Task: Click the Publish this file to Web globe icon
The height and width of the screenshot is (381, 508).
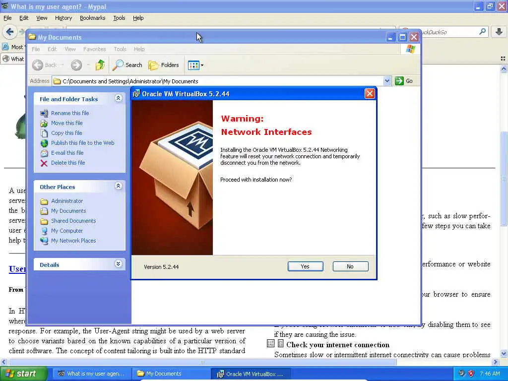Action: coord(44,143)
